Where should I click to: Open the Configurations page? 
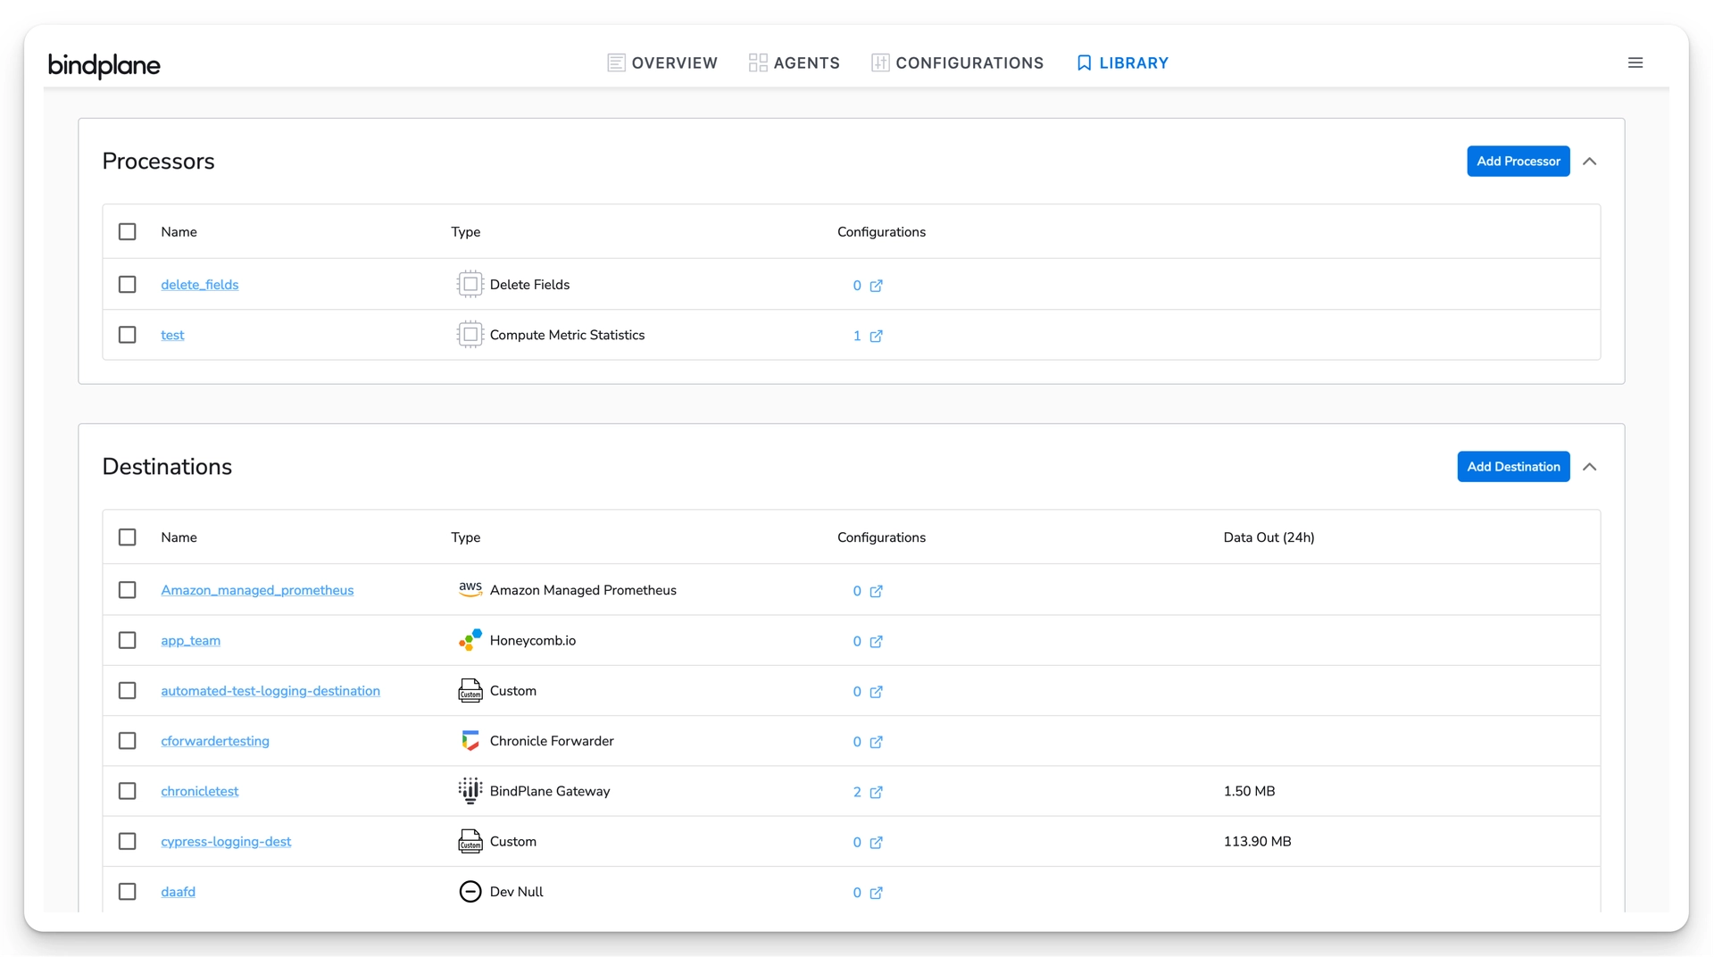[x=957, y=62]
